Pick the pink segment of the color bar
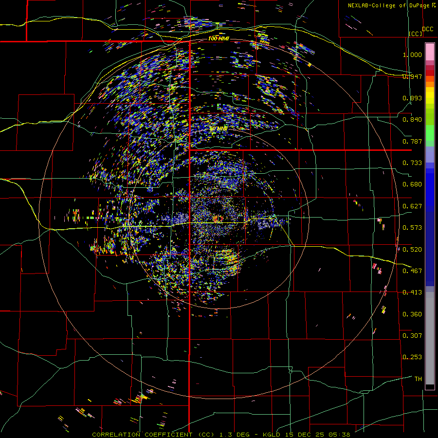This screenshot has height=438, width=438. (430, 52)
